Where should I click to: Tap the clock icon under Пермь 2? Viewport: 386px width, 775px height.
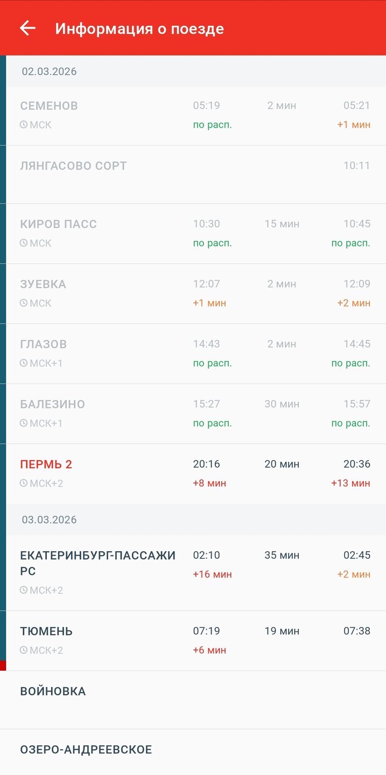[x=24, y=483]
